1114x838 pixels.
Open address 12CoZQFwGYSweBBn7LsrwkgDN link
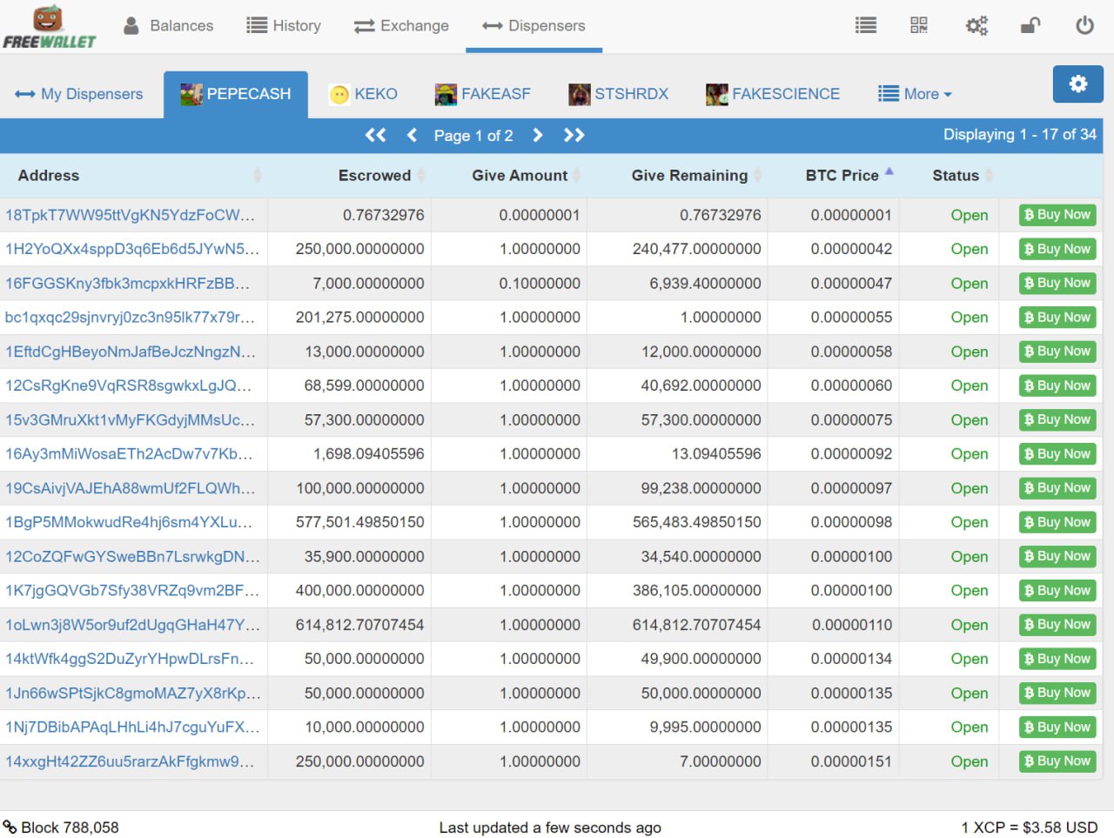click(132, 557)
